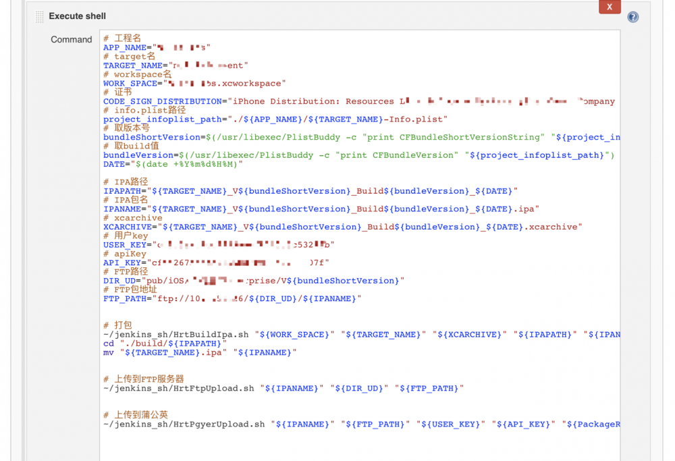The width and height of the screenshot is (675, 461).
Task: Click the bundleVersion= PlistBuddy line
Action: pyautogui.click(x=359, y=155)
